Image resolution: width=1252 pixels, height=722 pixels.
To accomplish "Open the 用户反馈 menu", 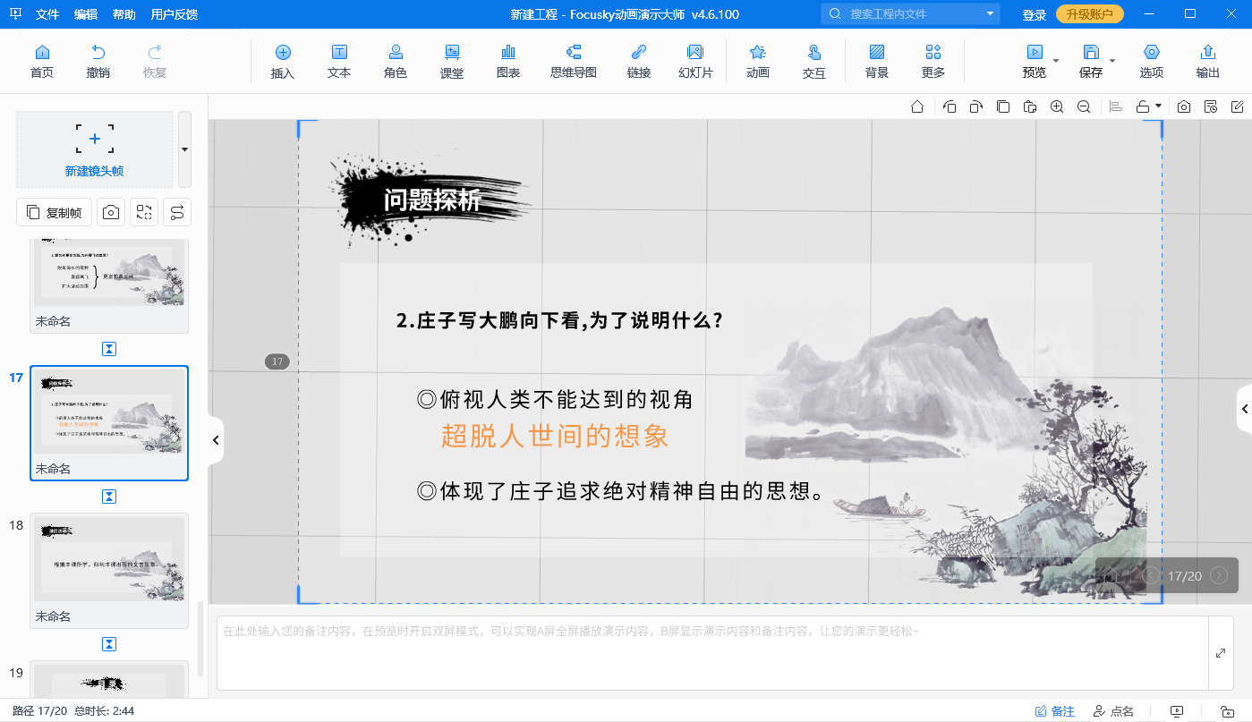I will pyautogui.click(x=175, y=14).
